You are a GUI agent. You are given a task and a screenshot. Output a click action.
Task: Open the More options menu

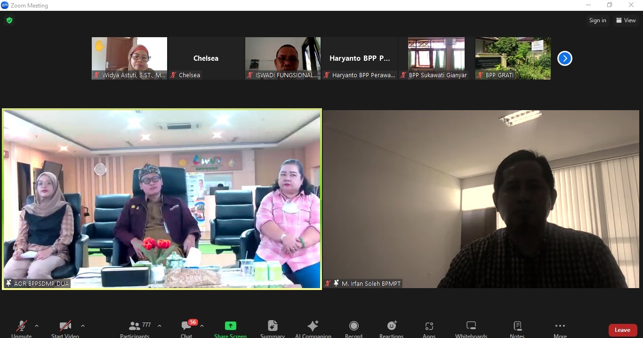tap(560, 328)
